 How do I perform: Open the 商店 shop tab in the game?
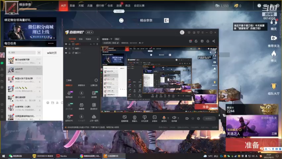(x=128, y=6)
